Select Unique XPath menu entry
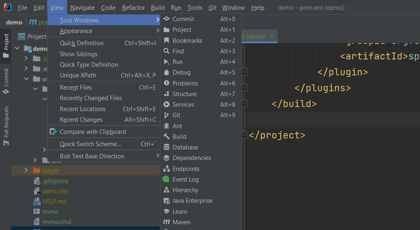The height and width of the screenshot is (230, 420). click(104, 75)
